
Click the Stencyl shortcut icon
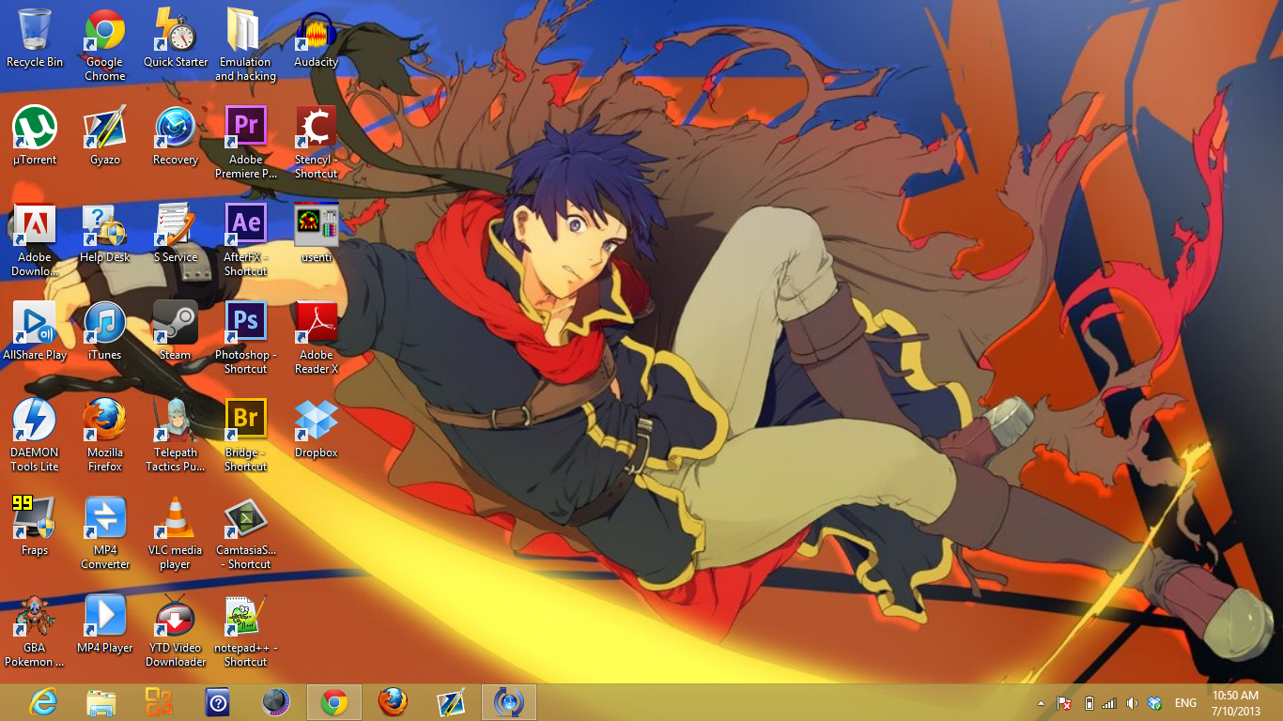click(317, 143)
